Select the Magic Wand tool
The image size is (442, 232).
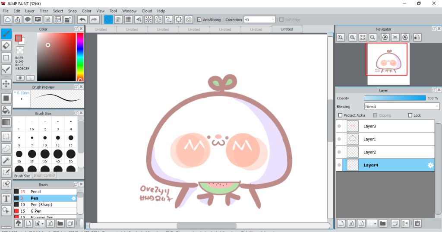pos(6,160)
